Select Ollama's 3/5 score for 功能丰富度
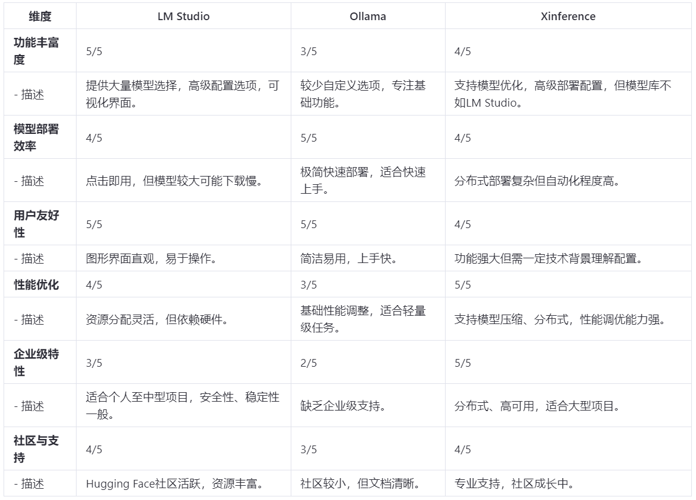 pos(309,52)
